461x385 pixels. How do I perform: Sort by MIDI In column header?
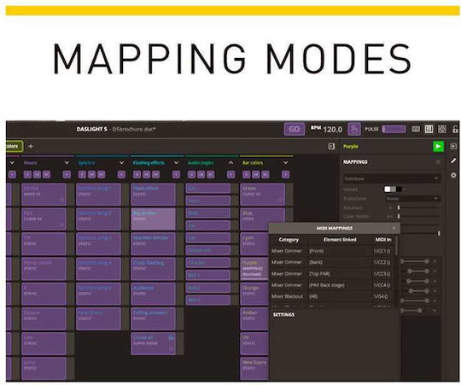[x=383, y=240]
